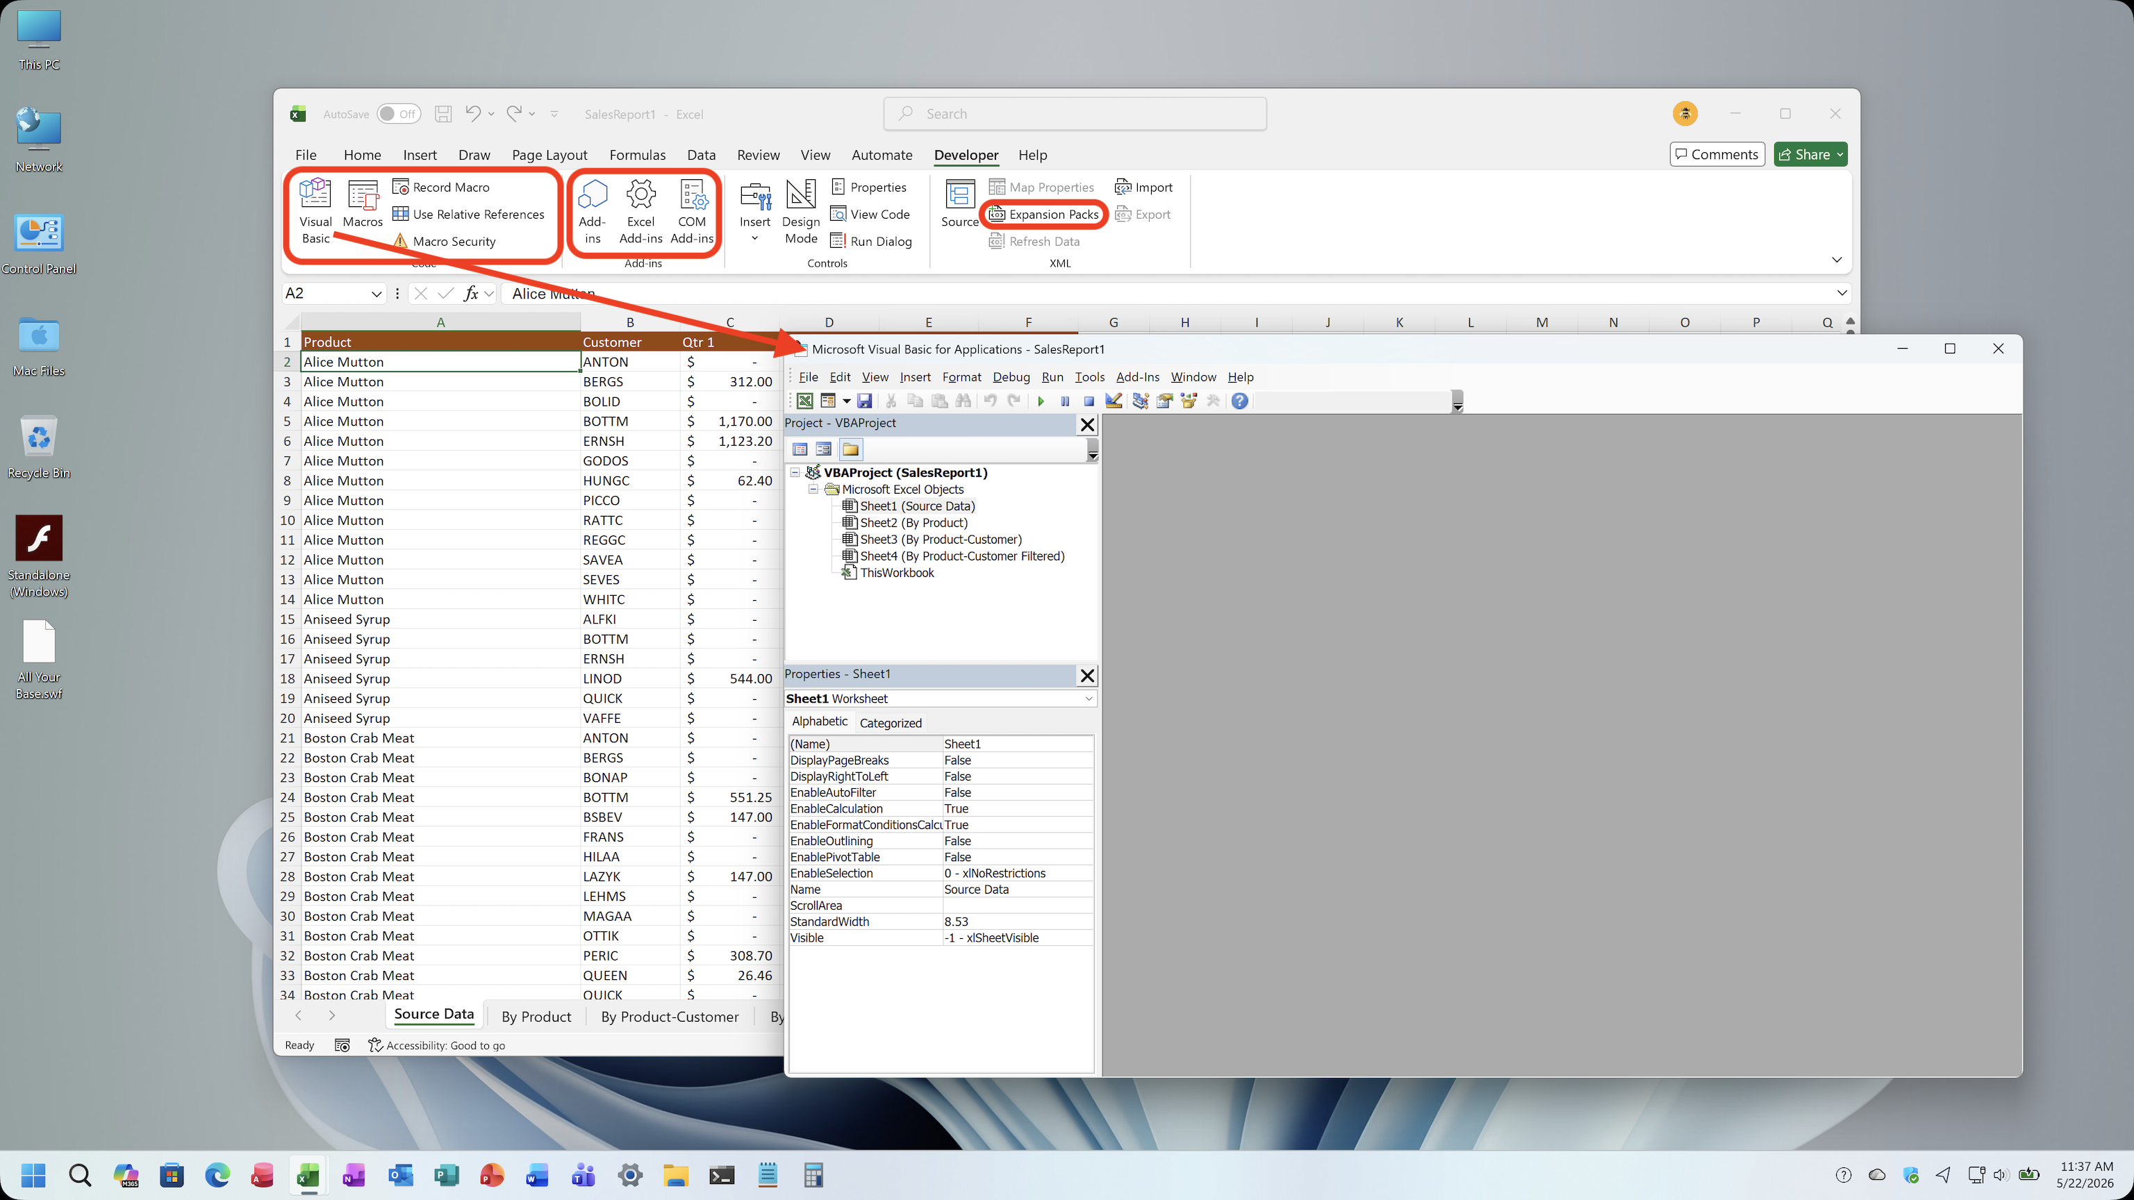
Task: Toggle AutoSave switch in Excel title bar
Action: (399, 113)
